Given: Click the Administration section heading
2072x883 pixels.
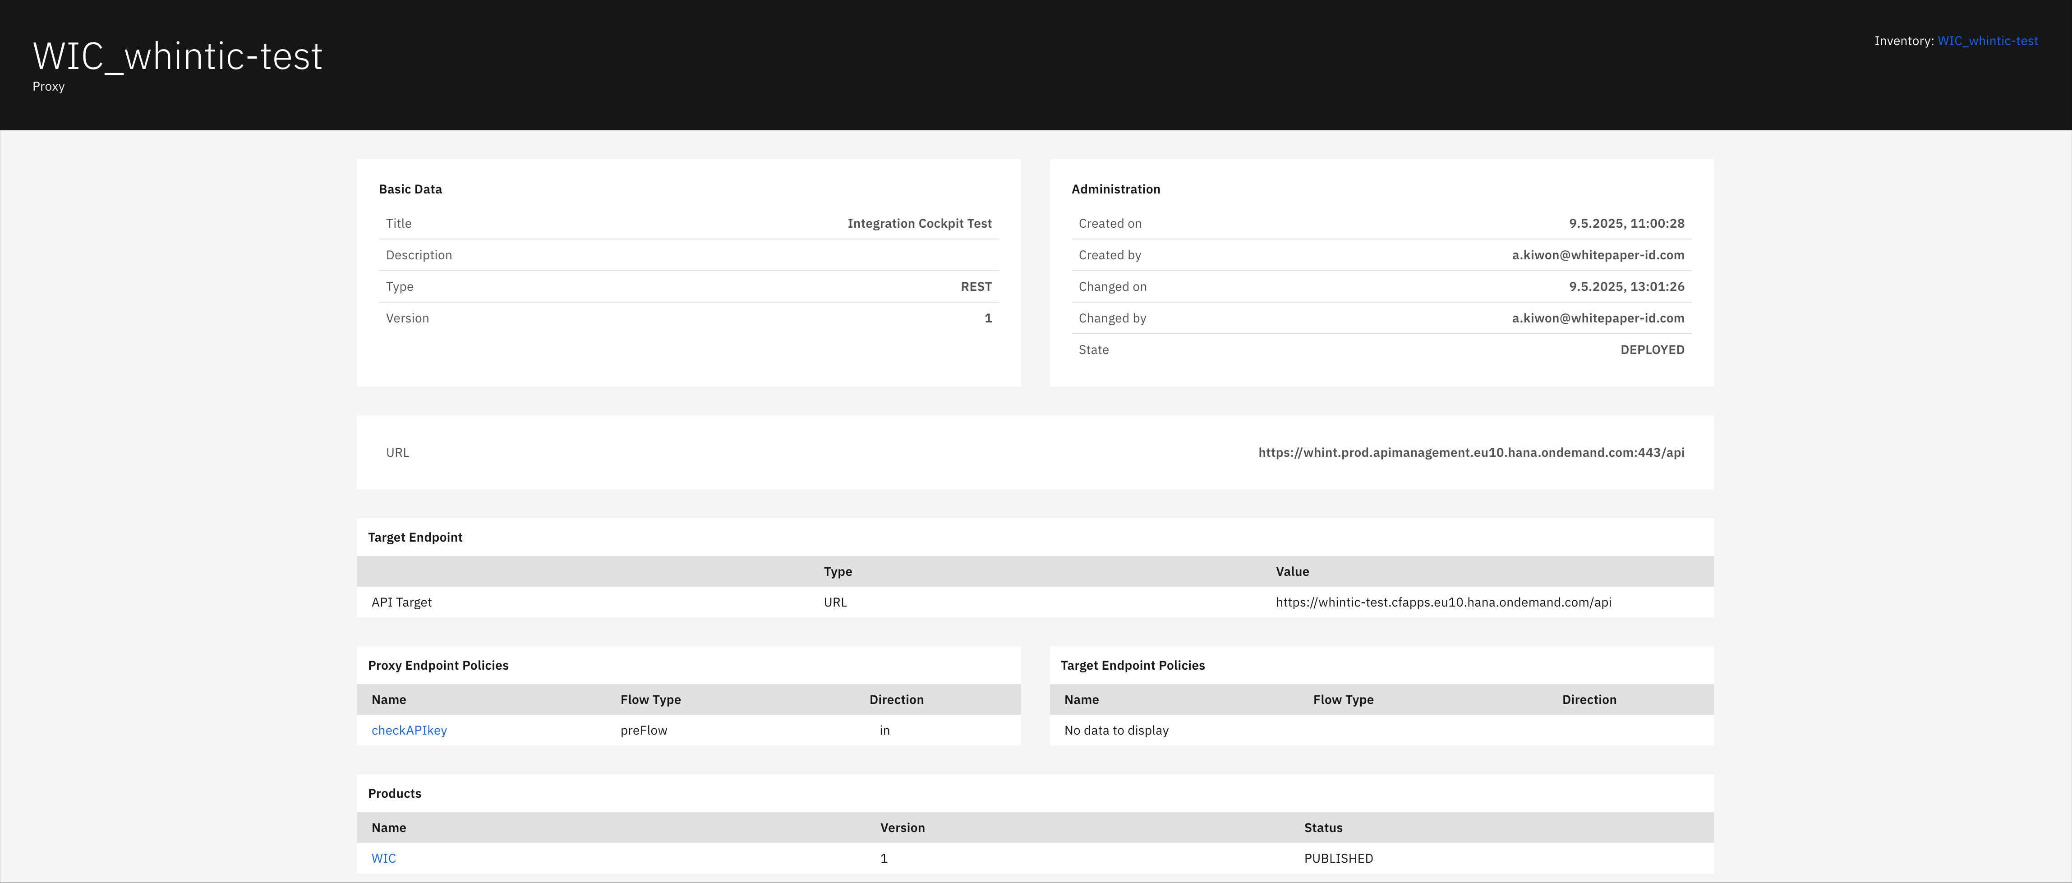Looking at the screenshot, I should 1116,189.
